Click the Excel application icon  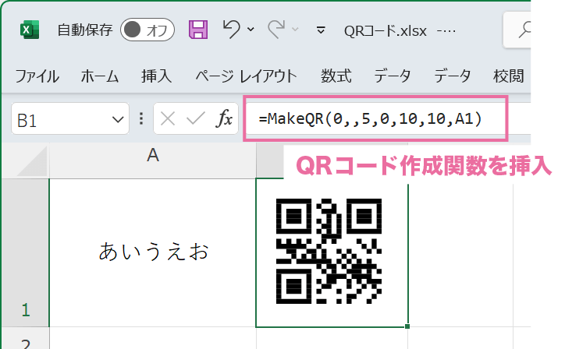click(29, 30)
